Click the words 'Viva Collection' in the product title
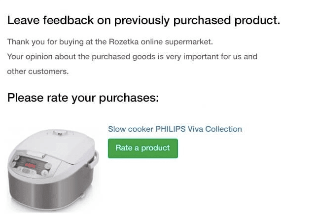 pyautogui.click(x=215, y=129)
